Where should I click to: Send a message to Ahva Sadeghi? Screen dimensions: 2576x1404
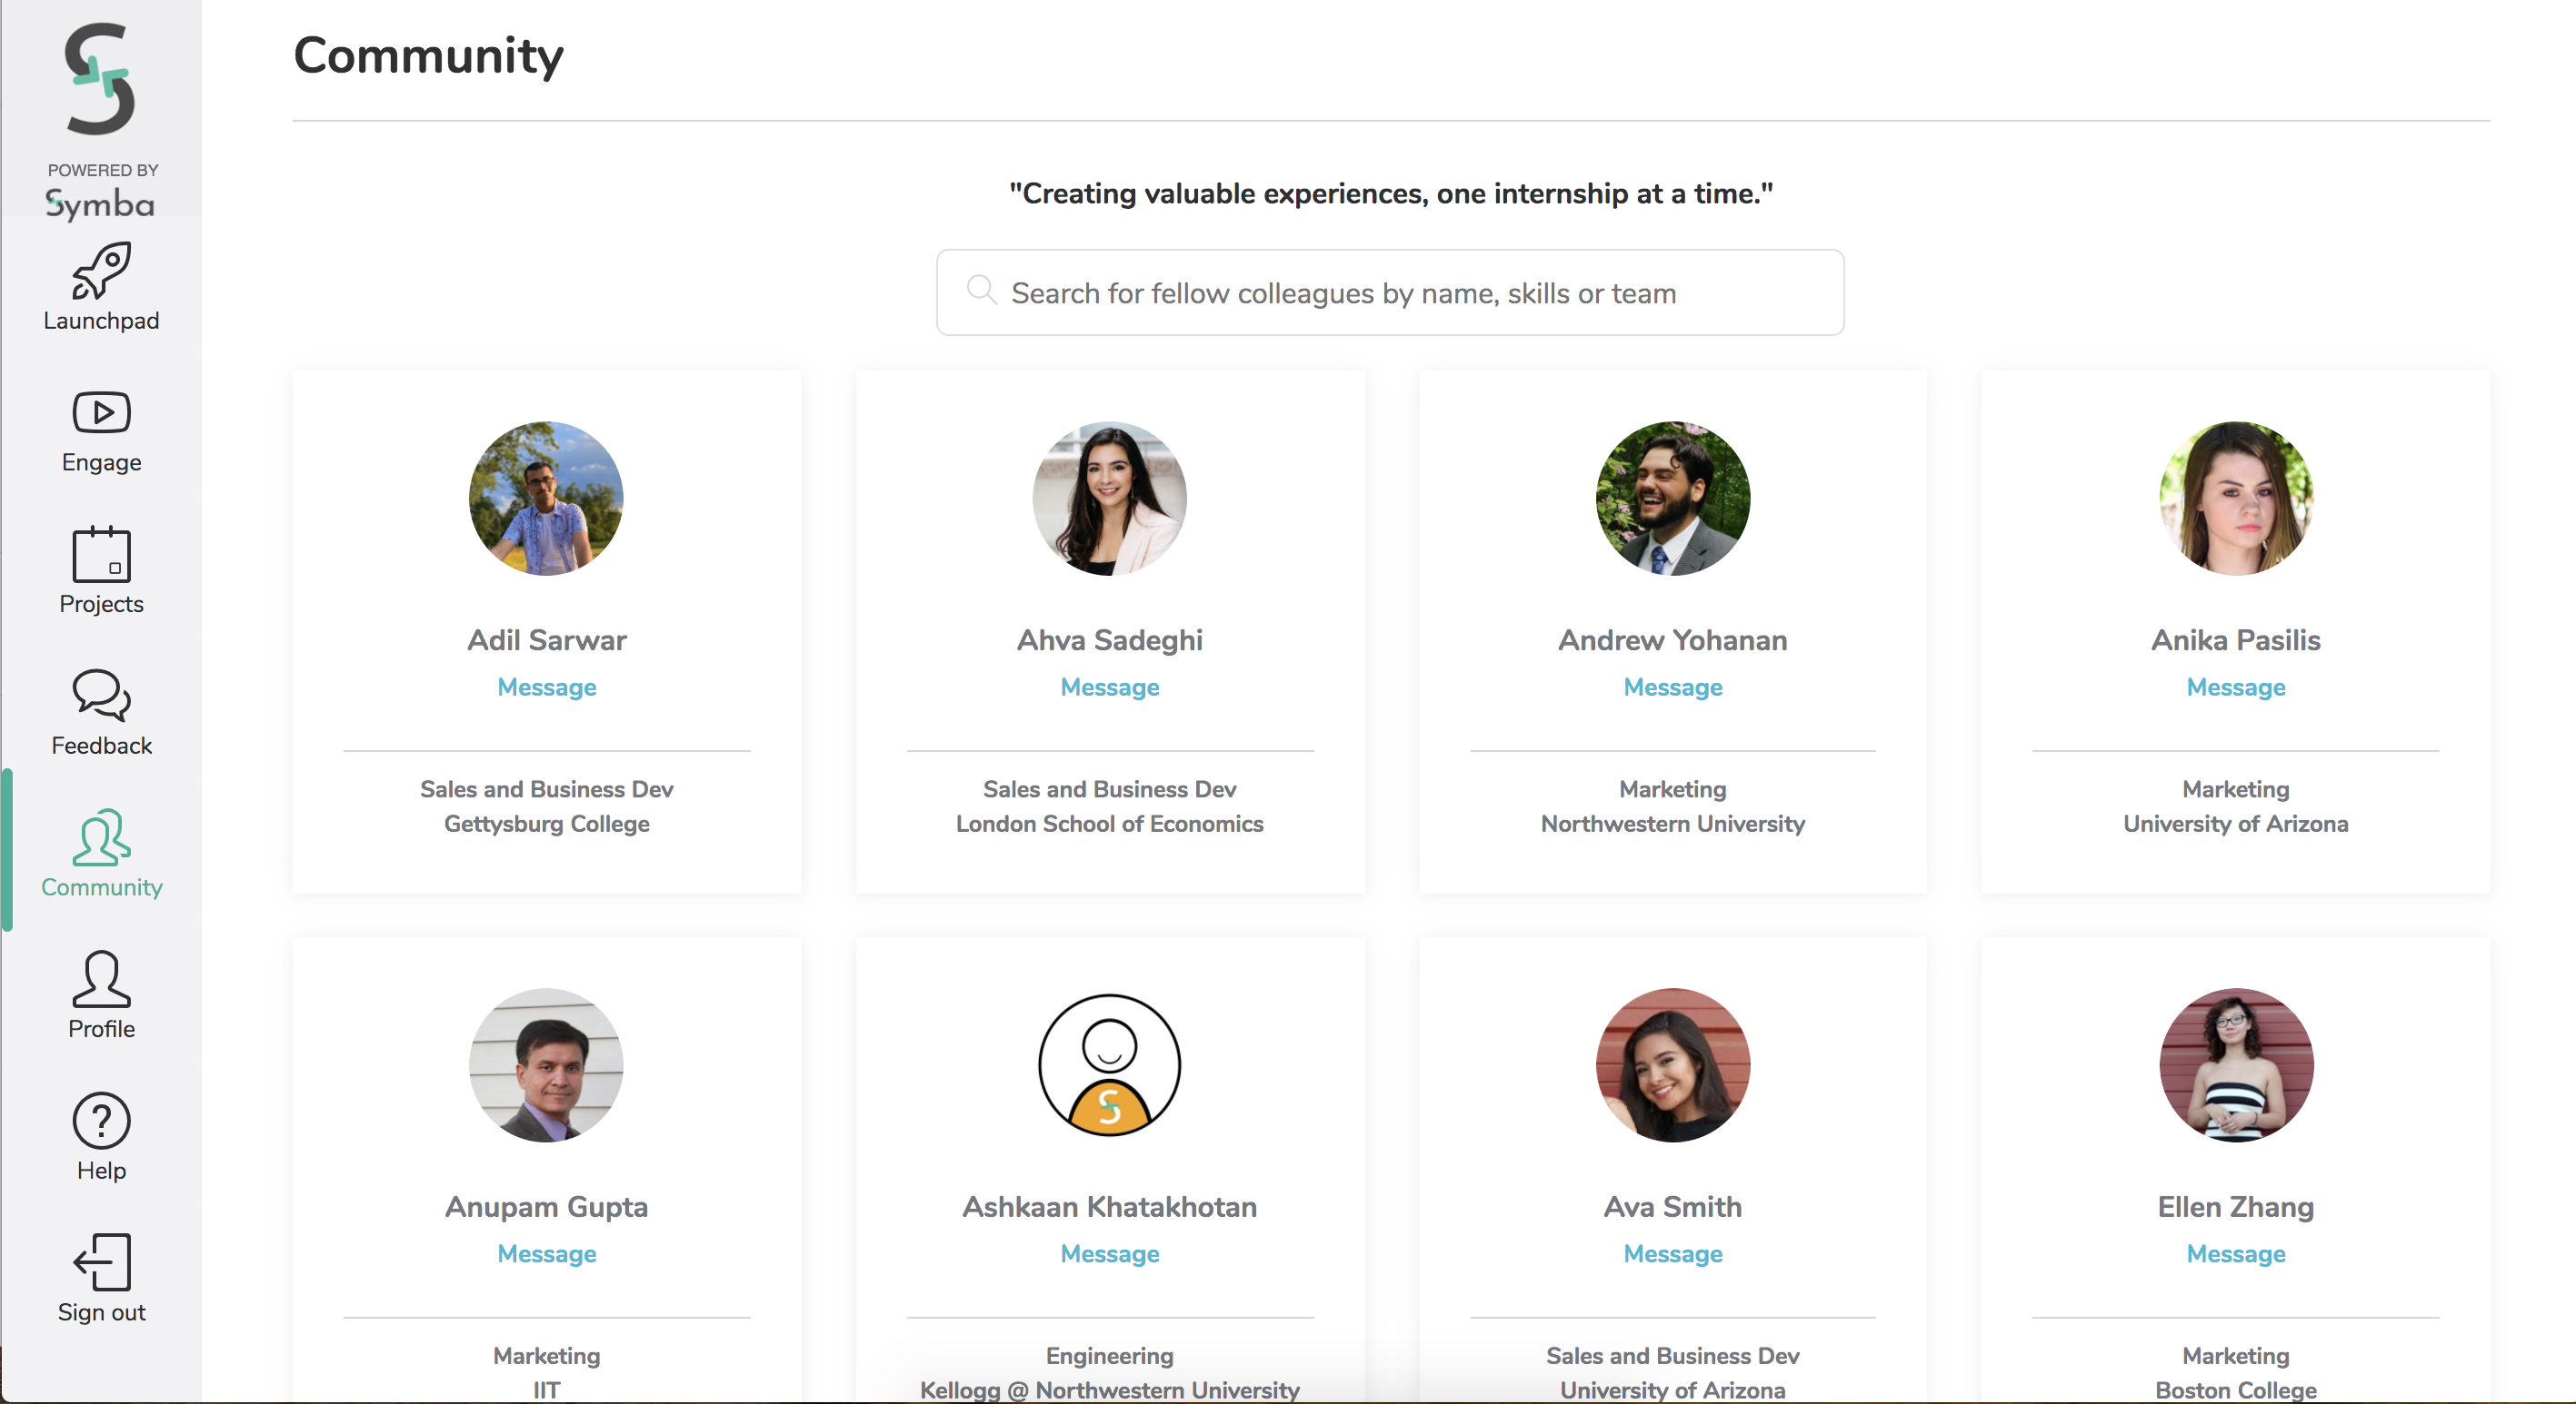[1109, 687]
